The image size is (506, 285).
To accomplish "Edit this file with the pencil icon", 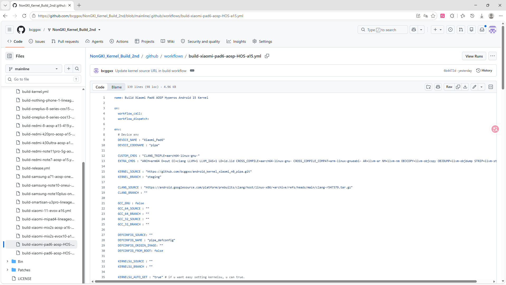I will 474,87.
